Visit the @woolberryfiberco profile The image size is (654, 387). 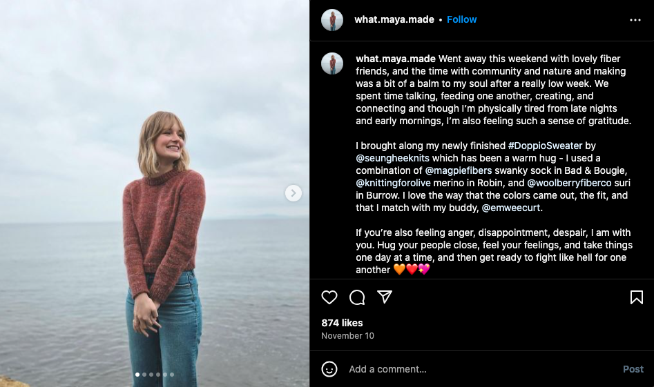click(569, 183)
